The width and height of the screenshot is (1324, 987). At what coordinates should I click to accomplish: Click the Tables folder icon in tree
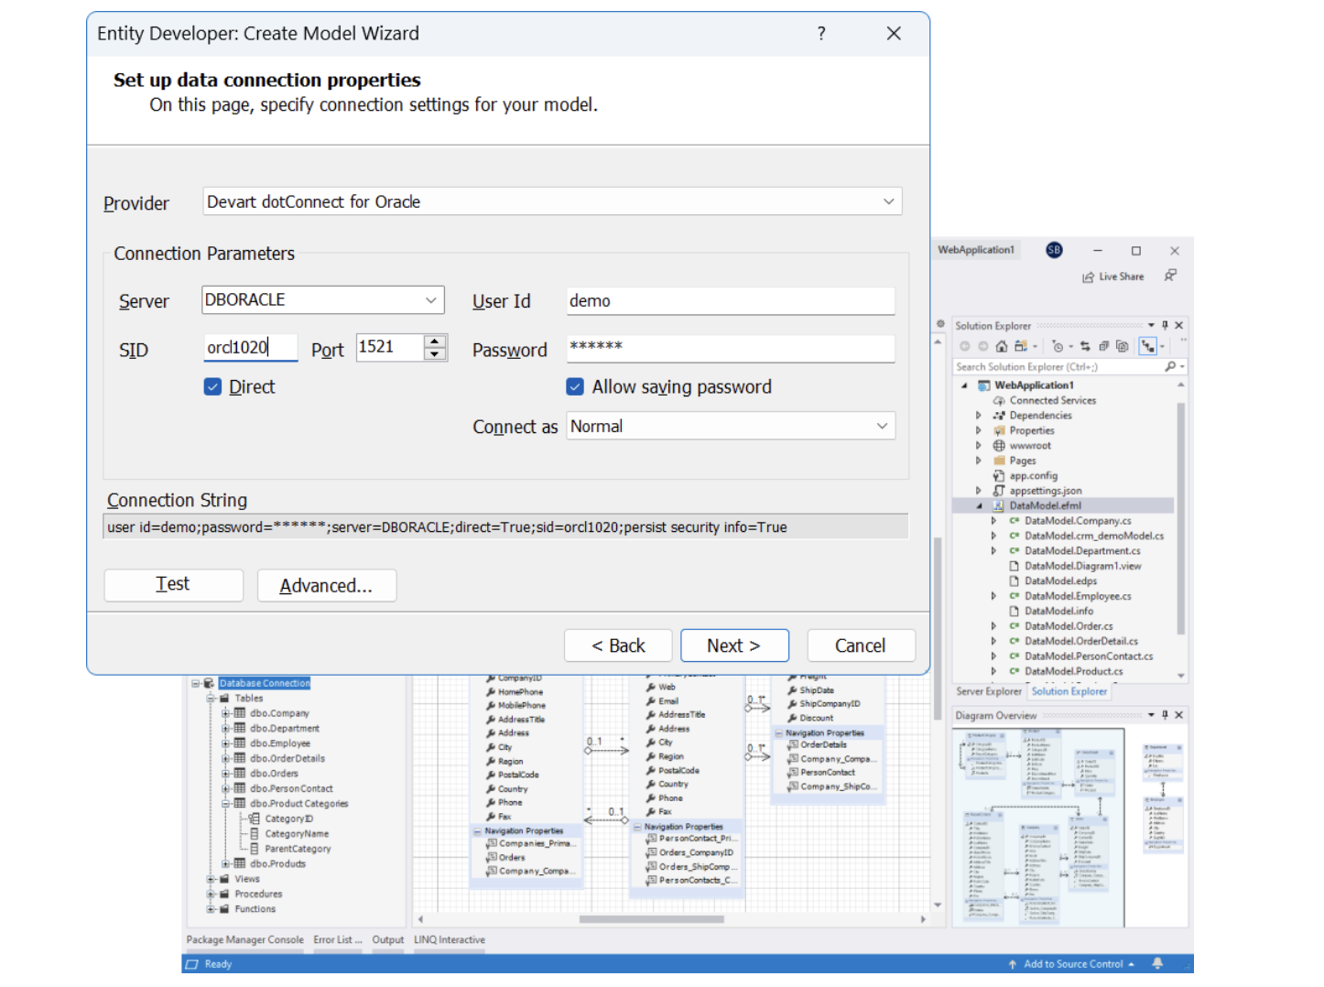[224, 699]
